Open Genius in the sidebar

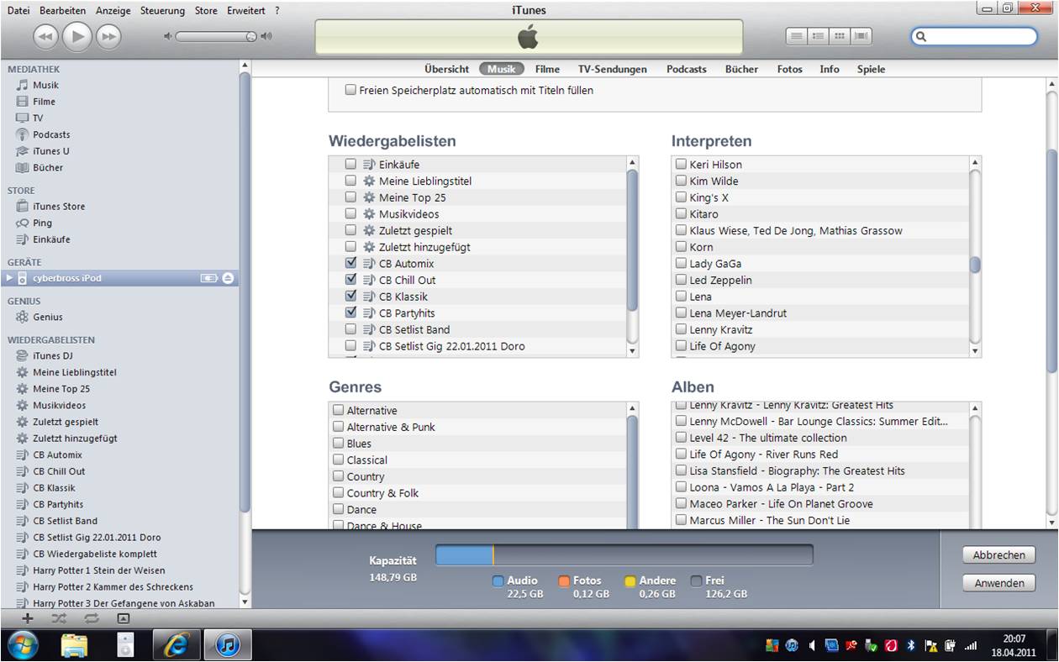[47, 318]
